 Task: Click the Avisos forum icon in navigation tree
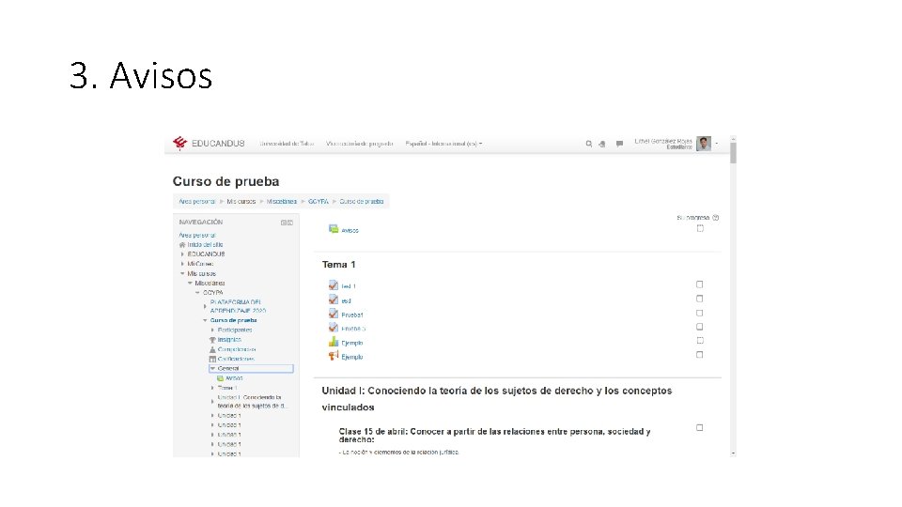pyautogui.click(x=220, y=378)
